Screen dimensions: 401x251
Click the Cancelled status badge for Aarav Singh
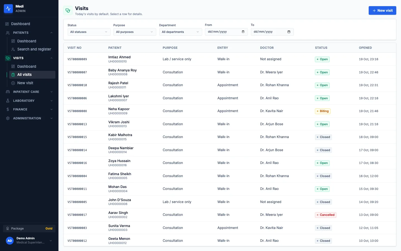click(x=326, y=215)
